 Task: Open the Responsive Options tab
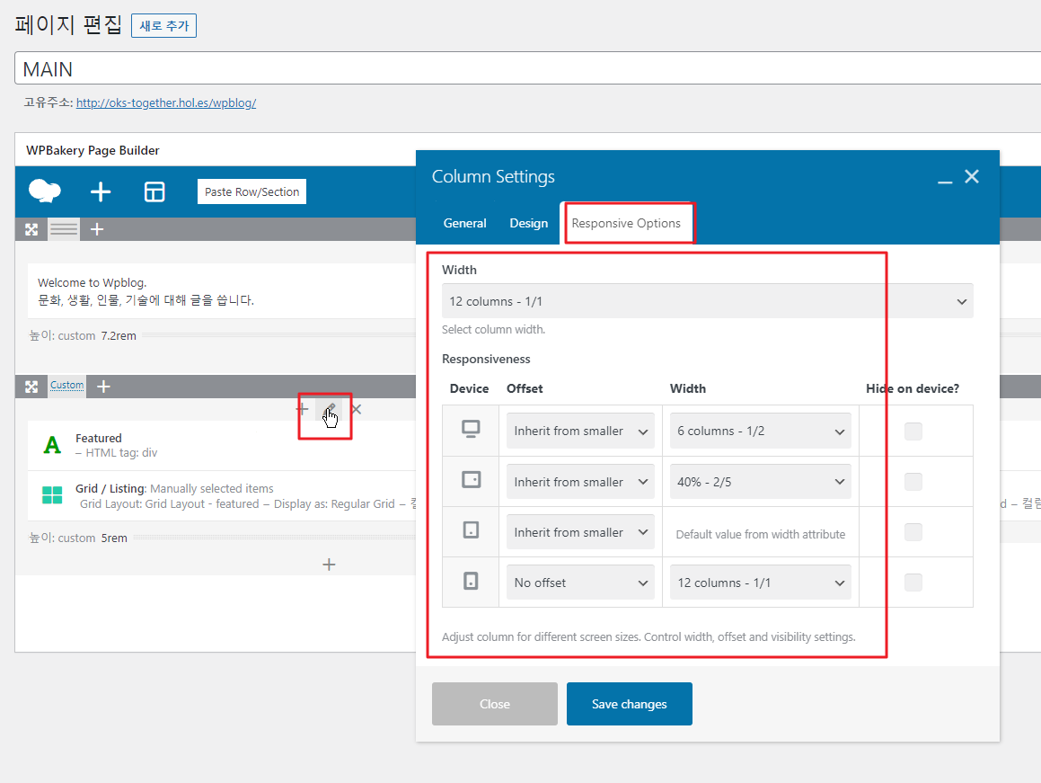(626, 223)
